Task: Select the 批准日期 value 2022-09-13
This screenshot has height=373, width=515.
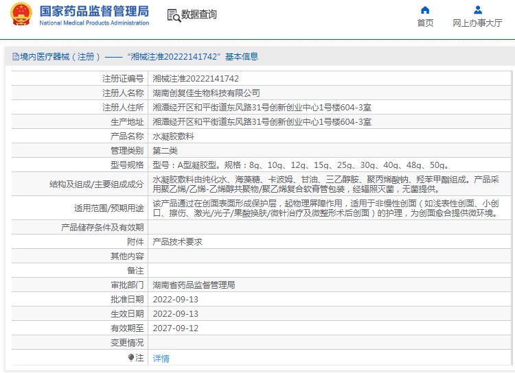Action: point(176,299)
